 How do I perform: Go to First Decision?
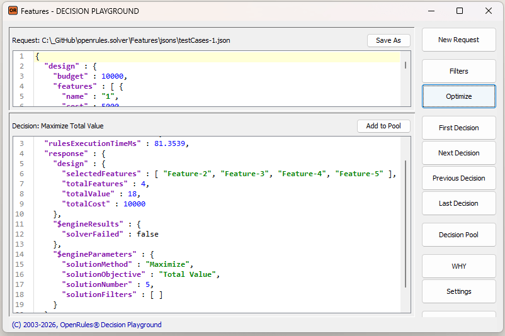point(458,128)
